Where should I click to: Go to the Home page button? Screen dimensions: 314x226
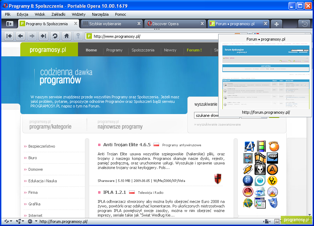coord(66,36)
